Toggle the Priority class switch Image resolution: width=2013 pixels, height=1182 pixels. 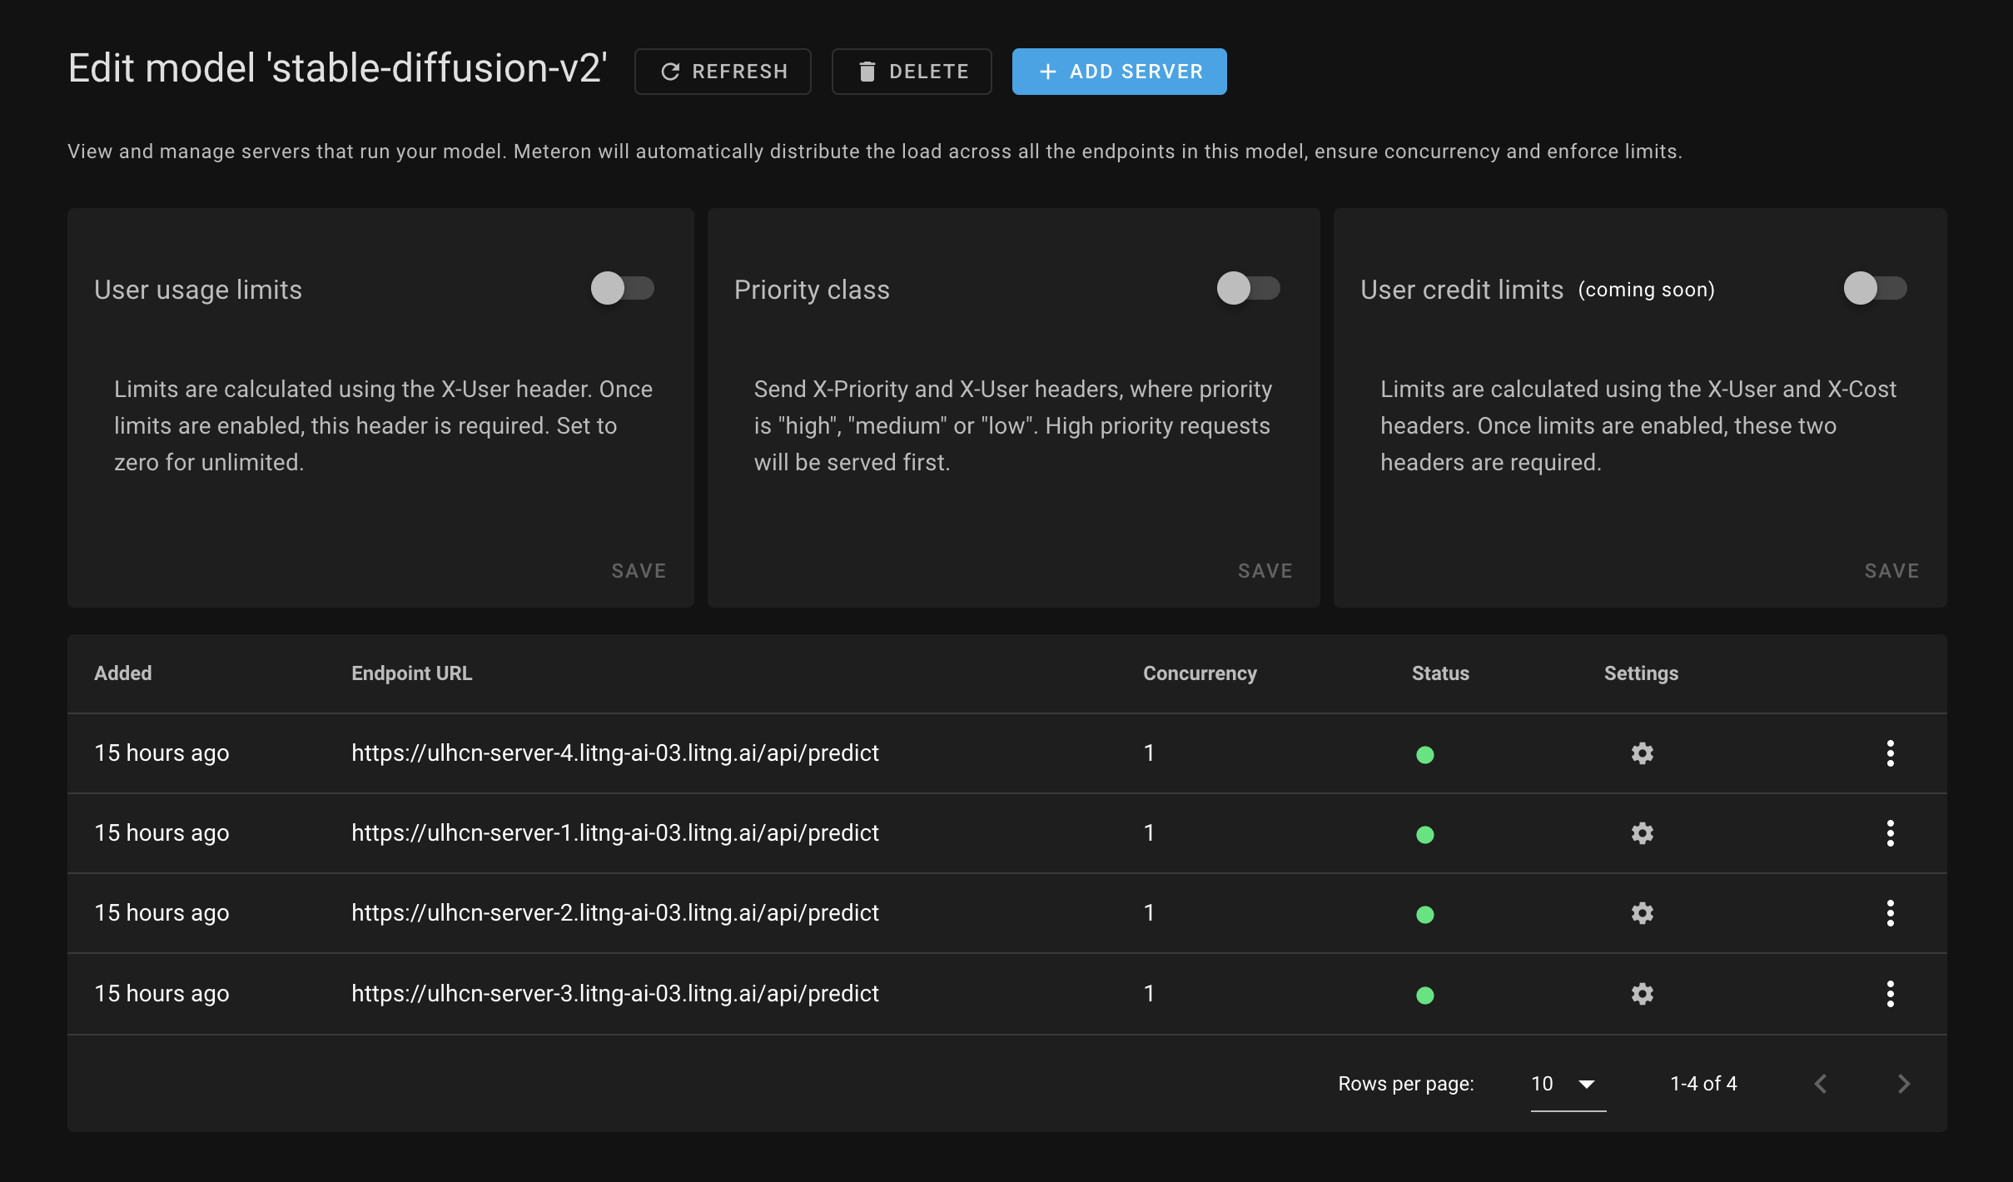tap(1248, 289)
